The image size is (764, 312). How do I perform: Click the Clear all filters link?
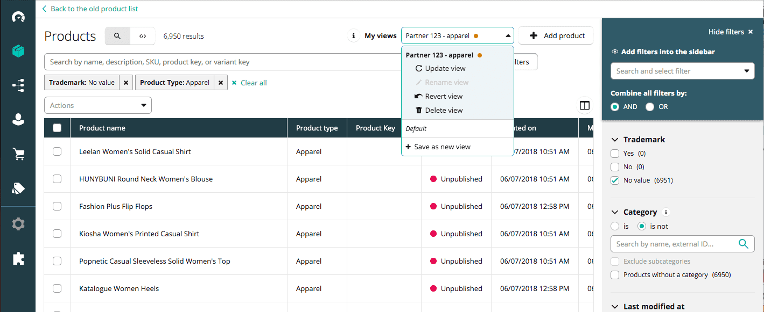pyautogui.click(x=249, y=83)
